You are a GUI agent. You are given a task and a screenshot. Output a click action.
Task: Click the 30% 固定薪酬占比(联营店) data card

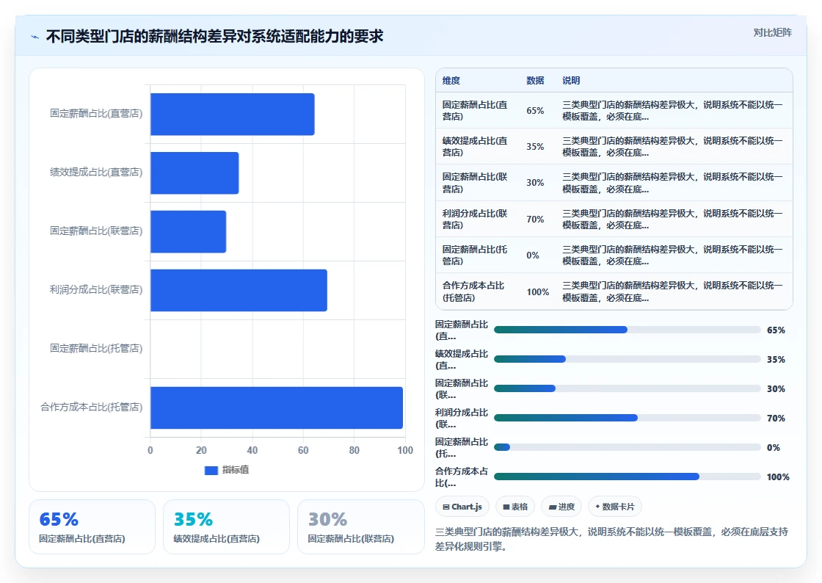coord(360,527)
